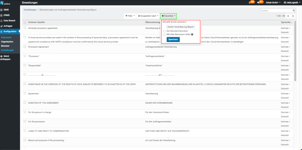Click the Einstellungen breadcrumb link

click(x=30, y=10)
